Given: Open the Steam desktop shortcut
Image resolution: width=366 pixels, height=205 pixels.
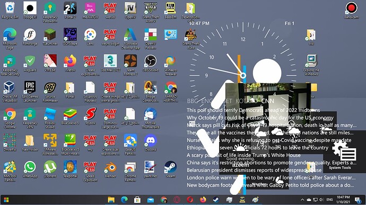Looking at the screenshot, I should point(170,170).
